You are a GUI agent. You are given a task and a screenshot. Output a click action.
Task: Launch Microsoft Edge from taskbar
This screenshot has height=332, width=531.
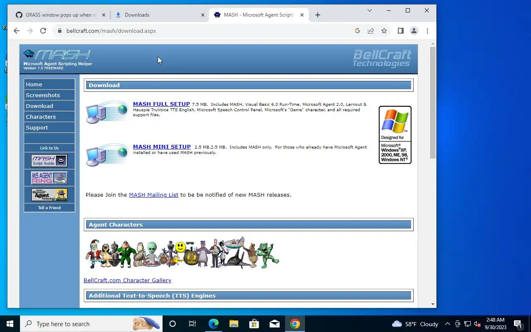(x=213, y=324)
